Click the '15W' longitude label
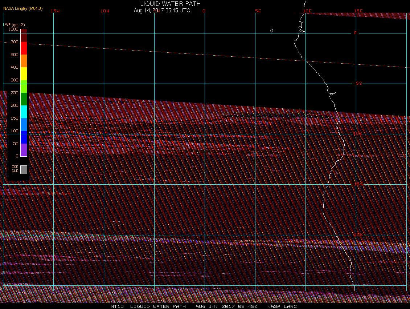The height and width of the screenshot is (309, 410). [55, 11]
